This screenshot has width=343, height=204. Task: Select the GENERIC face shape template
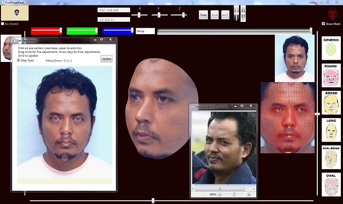tap(331, 48)
